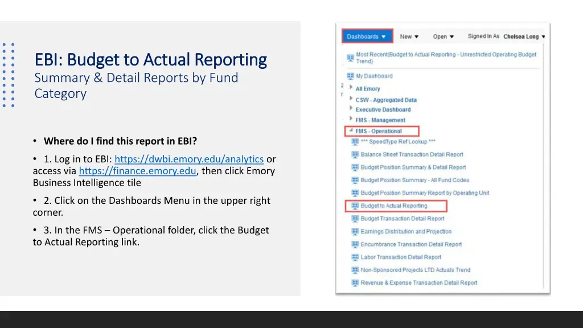
Task: Expand the All Emory folder arrow
Action: coord(351,87)
